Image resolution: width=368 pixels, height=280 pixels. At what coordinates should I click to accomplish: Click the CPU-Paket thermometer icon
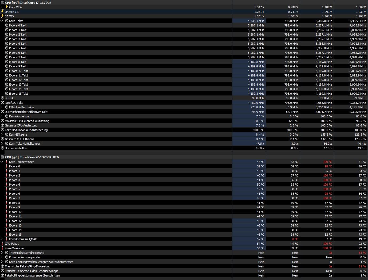point(2,244)
